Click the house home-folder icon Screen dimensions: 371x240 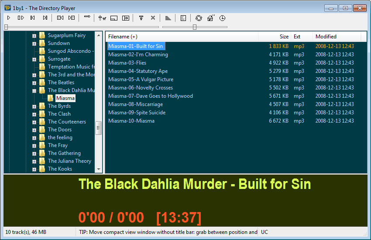click(210, 18)
